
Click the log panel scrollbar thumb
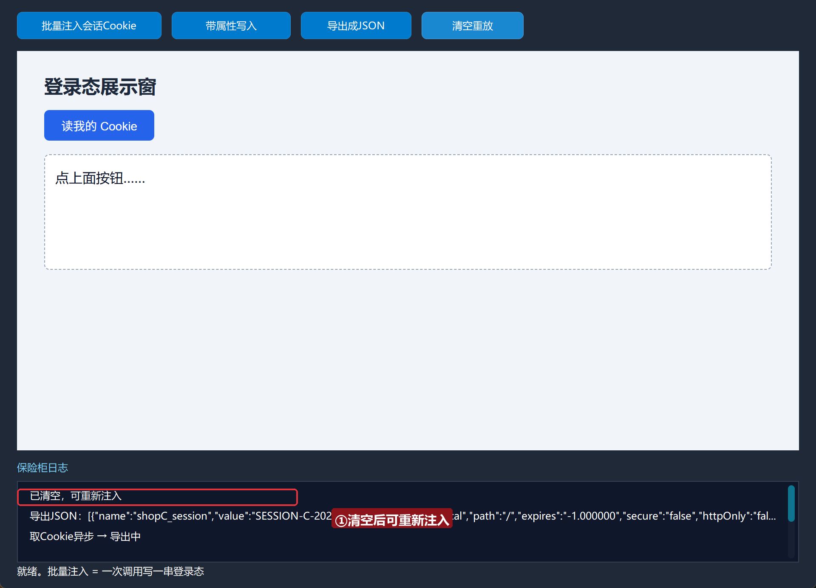pyautogui.click(x=791, y=503)
